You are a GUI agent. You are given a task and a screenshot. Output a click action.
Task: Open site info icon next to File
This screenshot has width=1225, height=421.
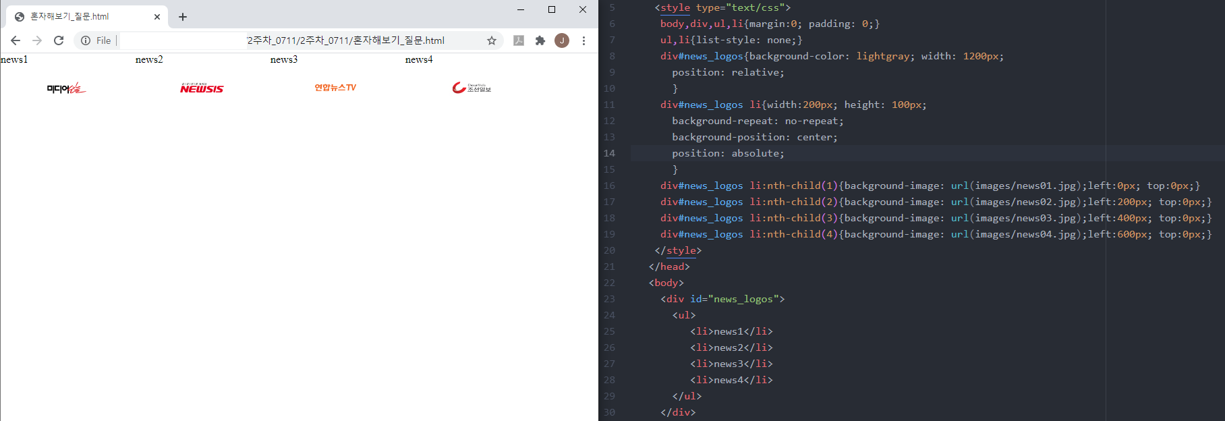86,40
